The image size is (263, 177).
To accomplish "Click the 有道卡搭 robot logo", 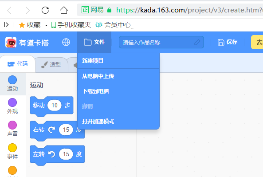I will (11, 42).
